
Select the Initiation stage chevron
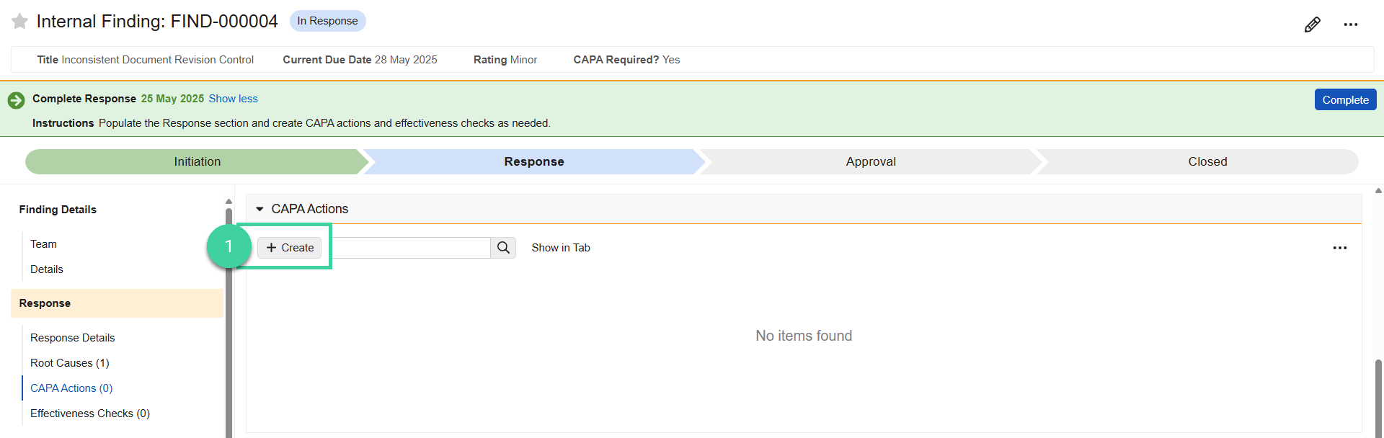coord(197,162)
